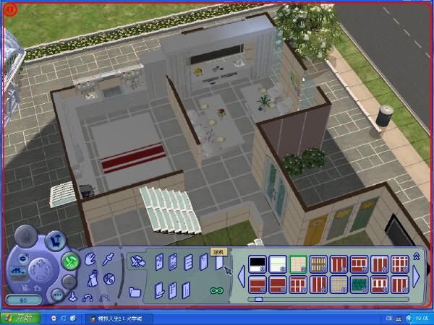434x325 pixels.
Task: Click the 模拟人生2：大学城 taskbar button
Action: [x=119, y=318]
